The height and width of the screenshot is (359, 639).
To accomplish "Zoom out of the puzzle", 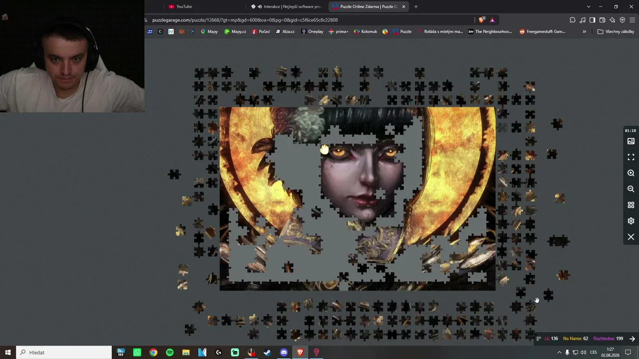I will click(x=631, y=189).
